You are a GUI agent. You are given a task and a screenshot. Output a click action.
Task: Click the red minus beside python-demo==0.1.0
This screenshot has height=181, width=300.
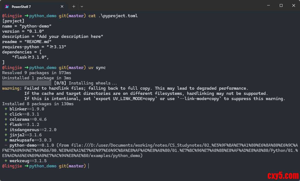[x=6, y=145]
